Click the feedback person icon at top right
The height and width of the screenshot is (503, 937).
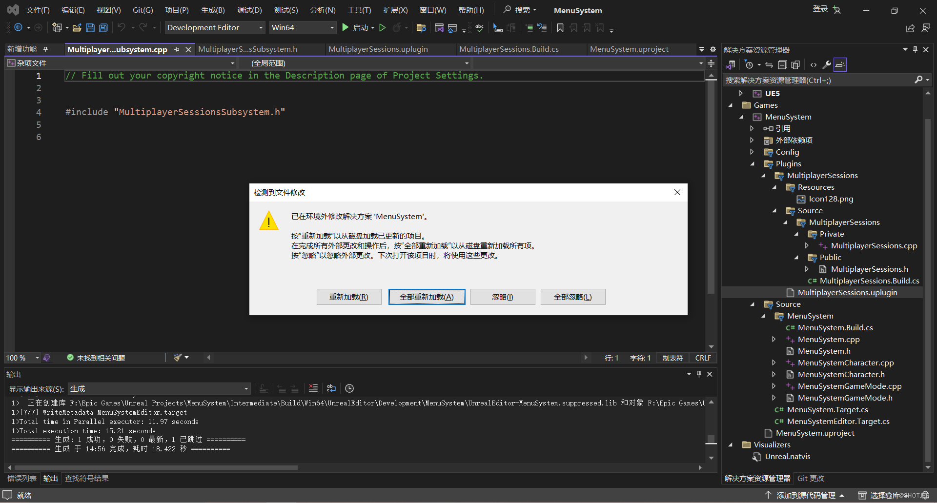pos(926,28)
